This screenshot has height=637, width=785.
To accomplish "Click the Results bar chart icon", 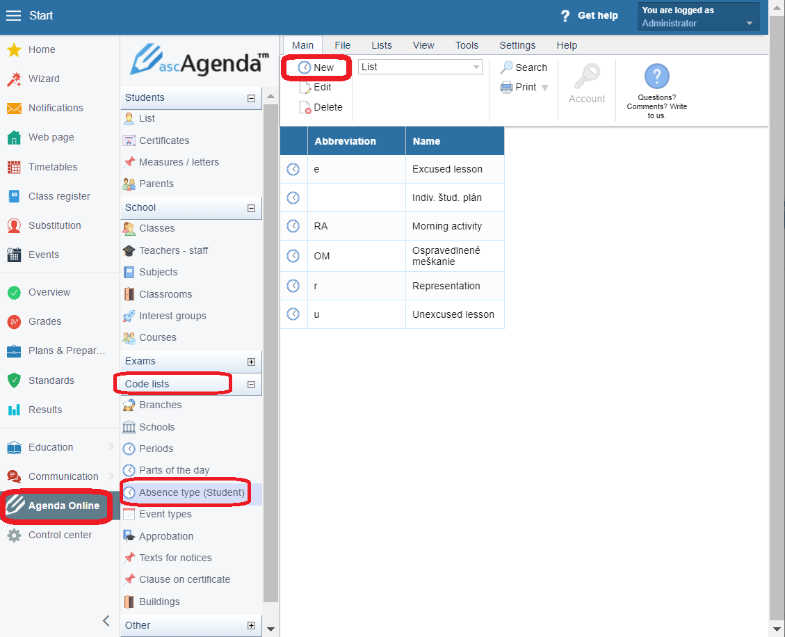I will coord(14,410).
